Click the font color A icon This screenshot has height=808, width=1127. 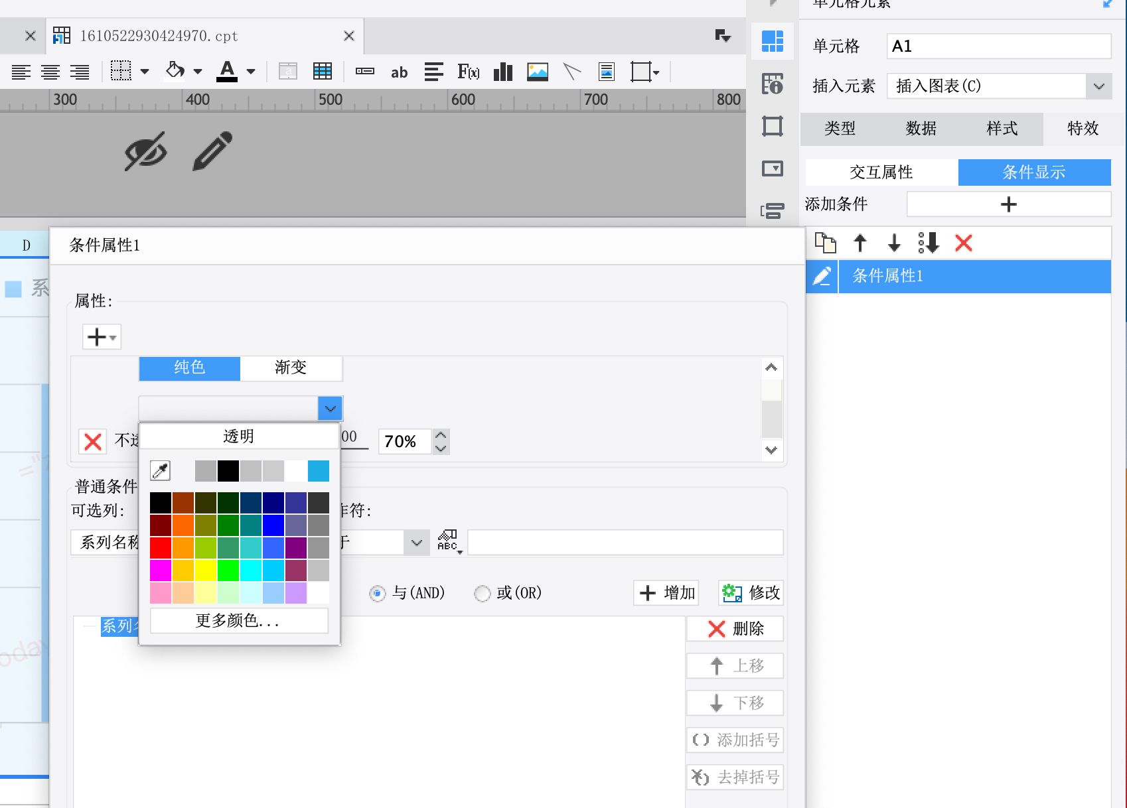tap(227, 71)
